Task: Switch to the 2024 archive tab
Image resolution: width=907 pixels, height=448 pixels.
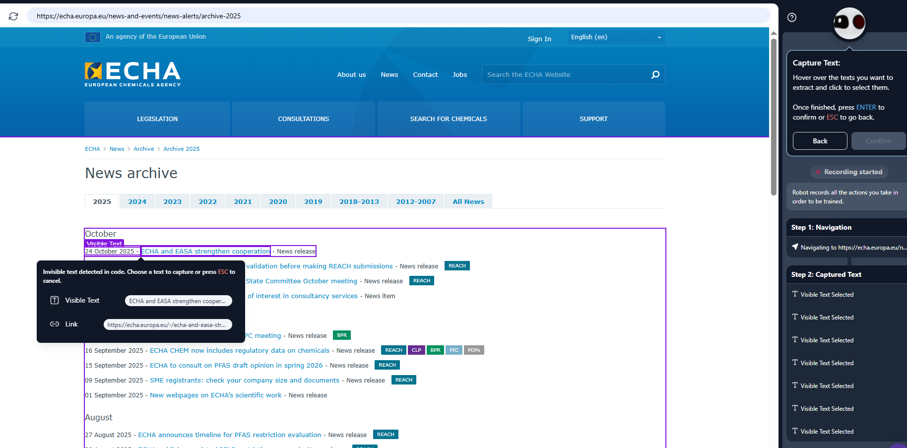Action: click(137, 201)
